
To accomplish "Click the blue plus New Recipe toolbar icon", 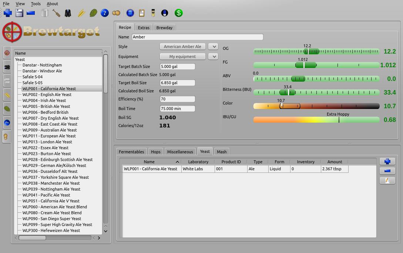I will click(x=8, y=13).
